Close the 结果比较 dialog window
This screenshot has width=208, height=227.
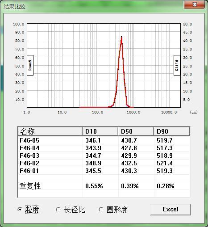click(194, 4)
